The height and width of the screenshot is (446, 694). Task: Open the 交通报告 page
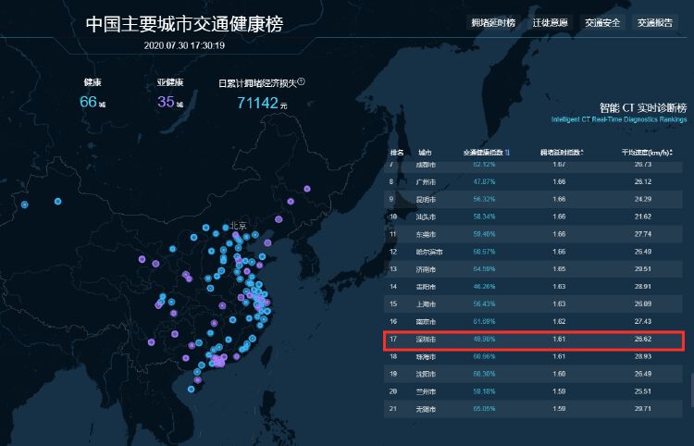[655, 22]
